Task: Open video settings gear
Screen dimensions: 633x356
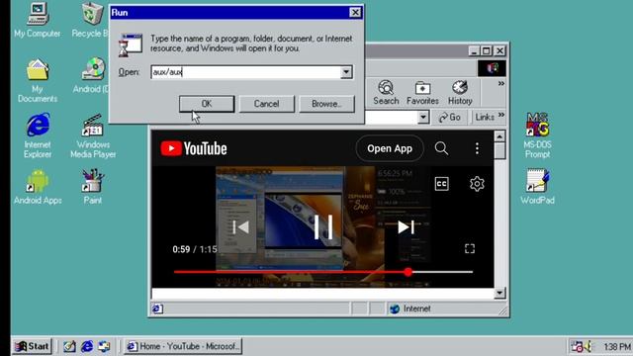Action: click(x=477, y=184)
